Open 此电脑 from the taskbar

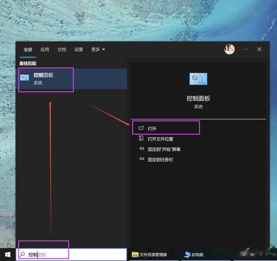pos(193,255)
